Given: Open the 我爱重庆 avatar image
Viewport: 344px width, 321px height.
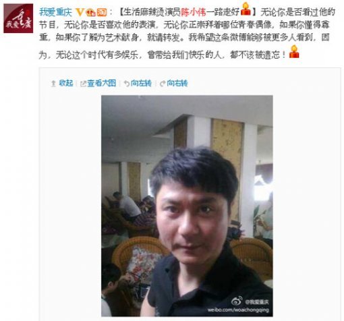Looking at the screenshot, I should [x=18, y=18].
